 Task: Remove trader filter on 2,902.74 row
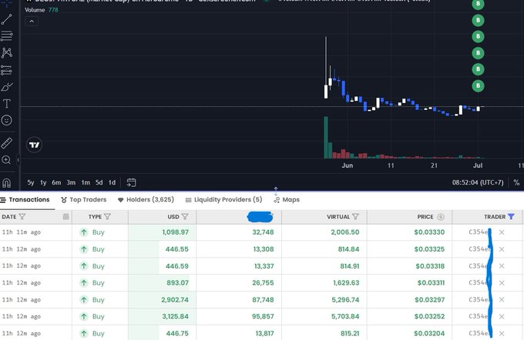[502, 300]
